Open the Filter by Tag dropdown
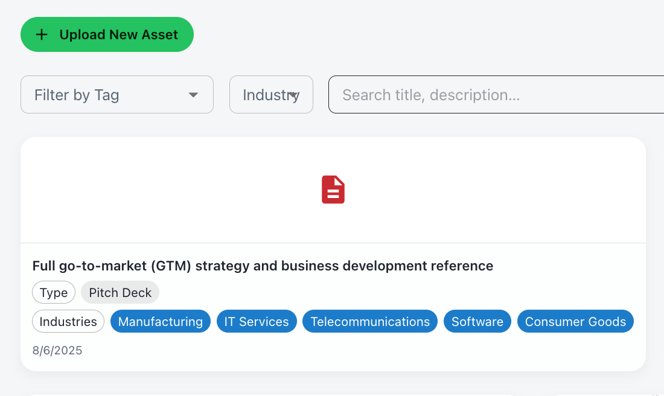The width and height of the screenshot is (664, 396). tap(117, 95)
